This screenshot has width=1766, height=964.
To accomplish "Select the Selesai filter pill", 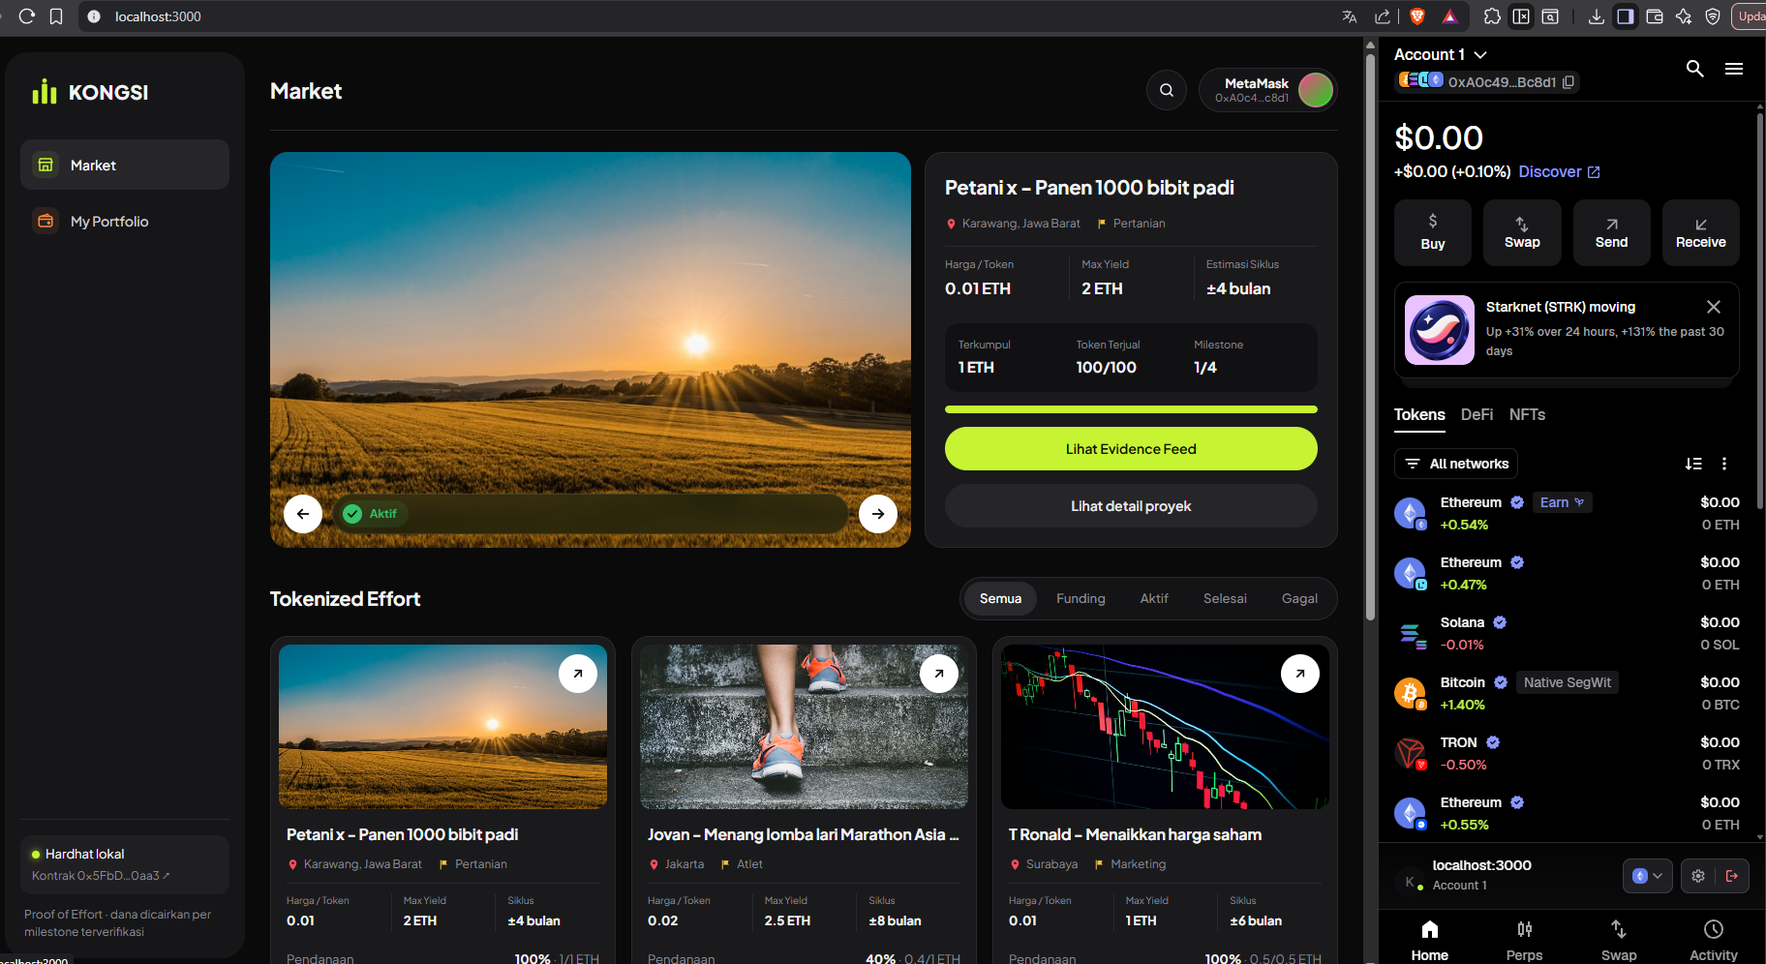I will point(1225,598).
